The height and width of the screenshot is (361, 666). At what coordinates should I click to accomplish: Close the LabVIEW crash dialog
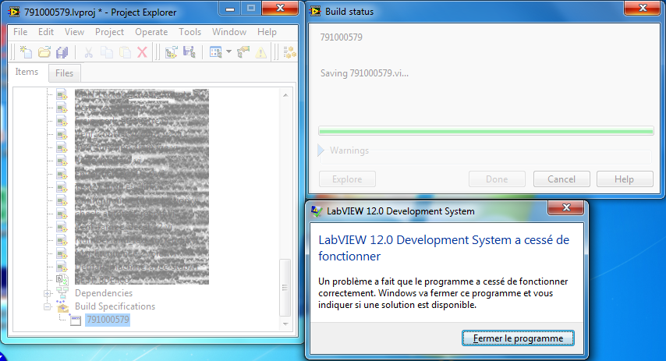coord(566,207)
